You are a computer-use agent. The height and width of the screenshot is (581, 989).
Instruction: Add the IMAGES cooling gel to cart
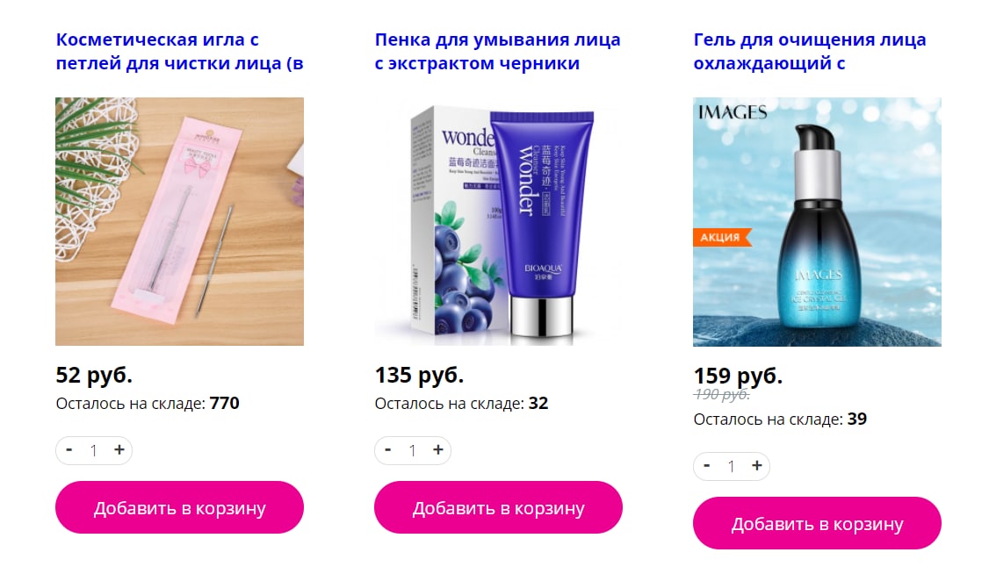[817, 523]
